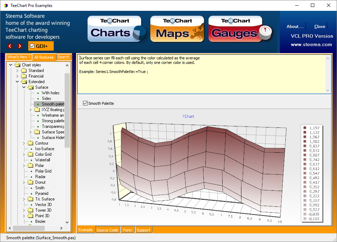337x242 pixels.
Task: Click the About... link
Action: click(295, 27)
